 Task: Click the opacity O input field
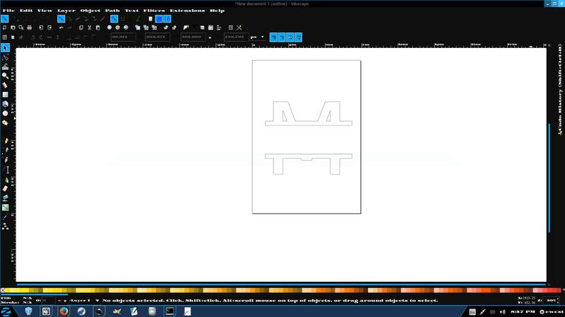coord(49,300)
